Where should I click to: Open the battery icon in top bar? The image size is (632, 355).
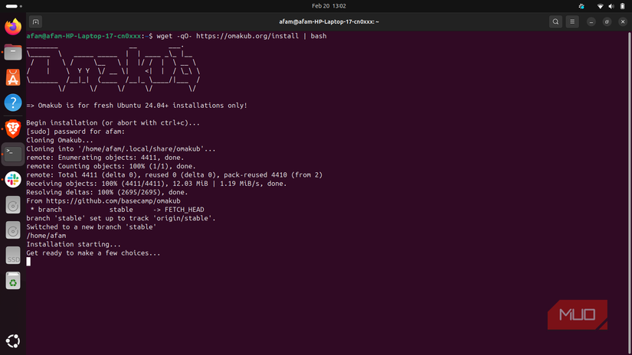pos(622,6)
